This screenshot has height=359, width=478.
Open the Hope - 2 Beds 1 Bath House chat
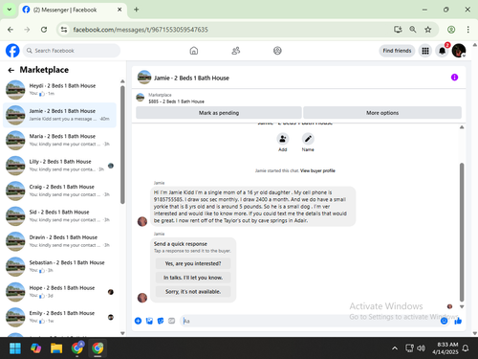pyautogui.click(x=59, y=292)
